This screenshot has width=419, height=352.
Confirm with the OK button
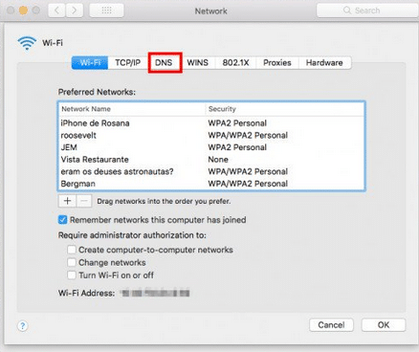pyautogui.click(x=384, y=325)
